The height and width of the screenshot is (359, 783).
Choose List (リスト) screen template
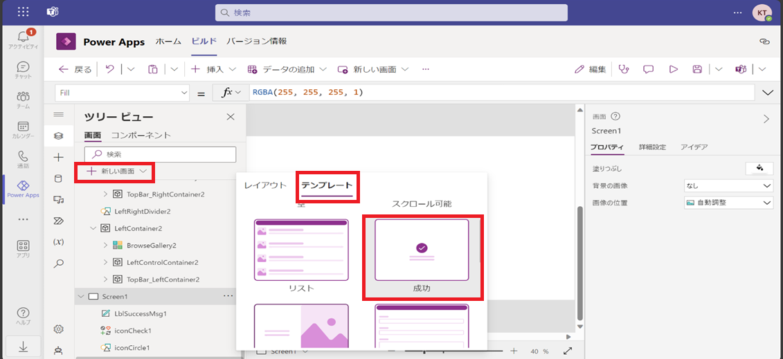click(x=301, y=257)
